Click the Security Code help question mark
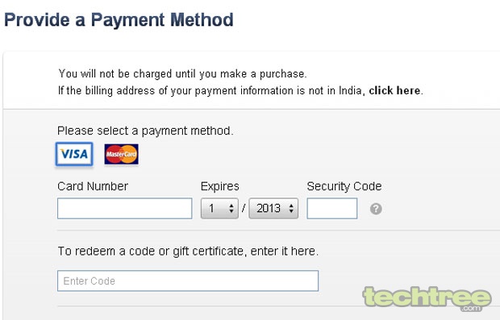The image size is (500, 320). [376, 209]
